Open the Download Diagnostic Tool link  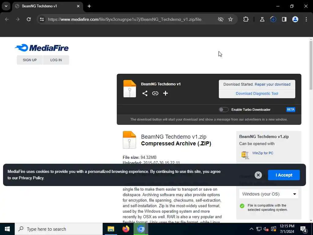(x=257, y=94)
